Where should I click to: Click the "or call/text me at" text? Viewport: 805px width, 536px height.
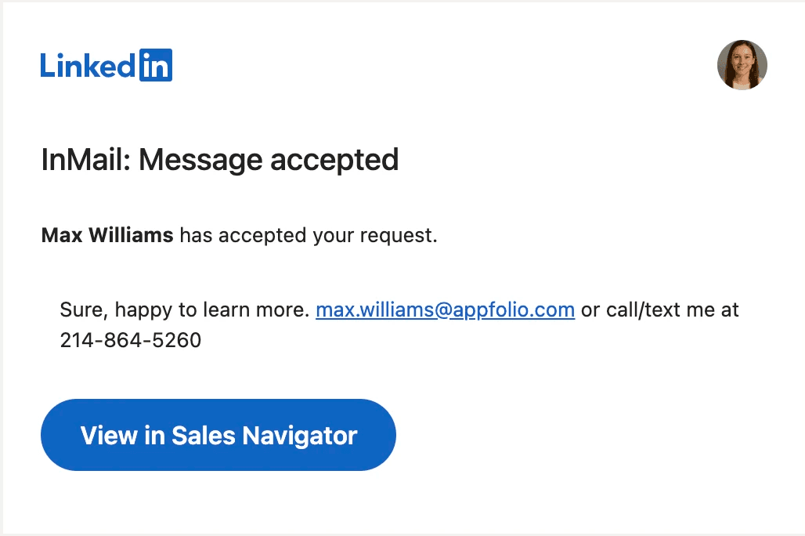[x=660, y=310]
